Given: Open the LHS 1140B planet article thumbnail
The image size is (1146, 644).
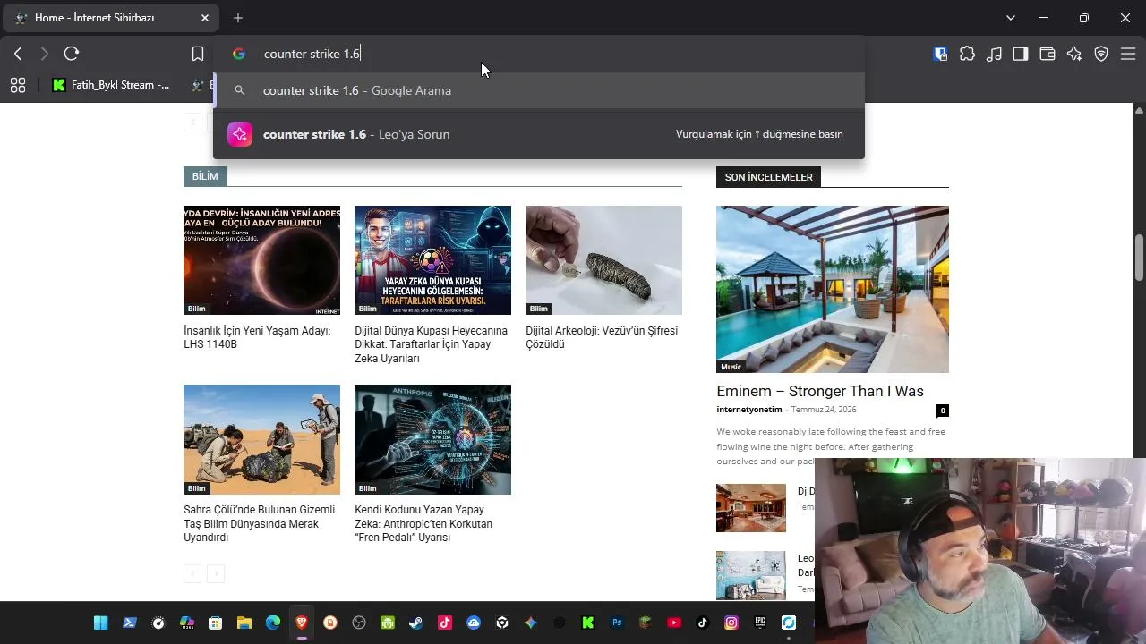Looking at the screenshot, I should click(261, 260).
